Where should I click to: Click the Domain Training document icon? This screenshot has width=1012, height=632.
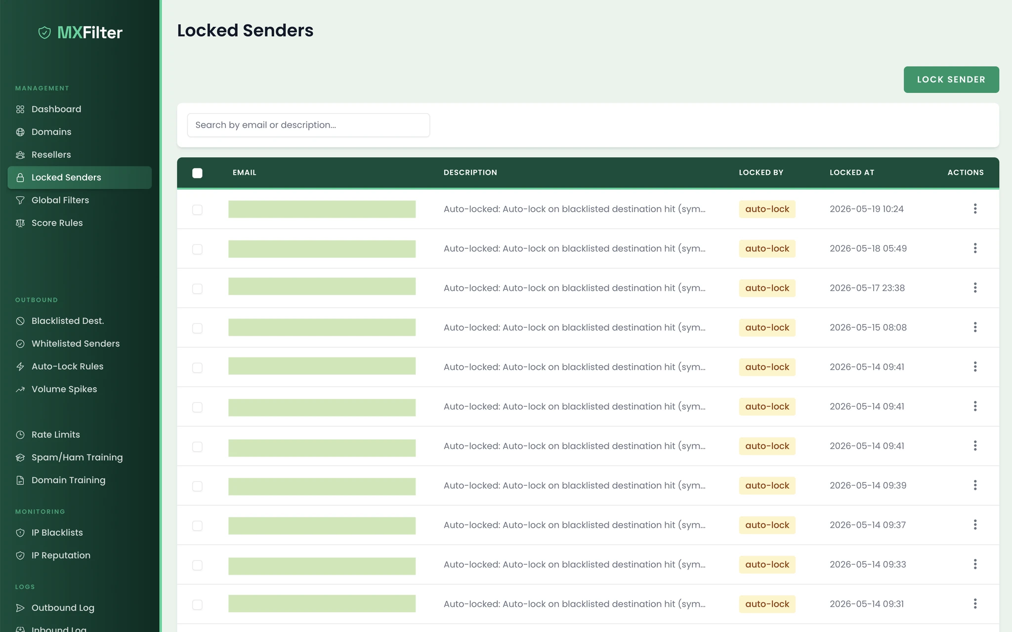pyautogui.click(x=20, y=480)
